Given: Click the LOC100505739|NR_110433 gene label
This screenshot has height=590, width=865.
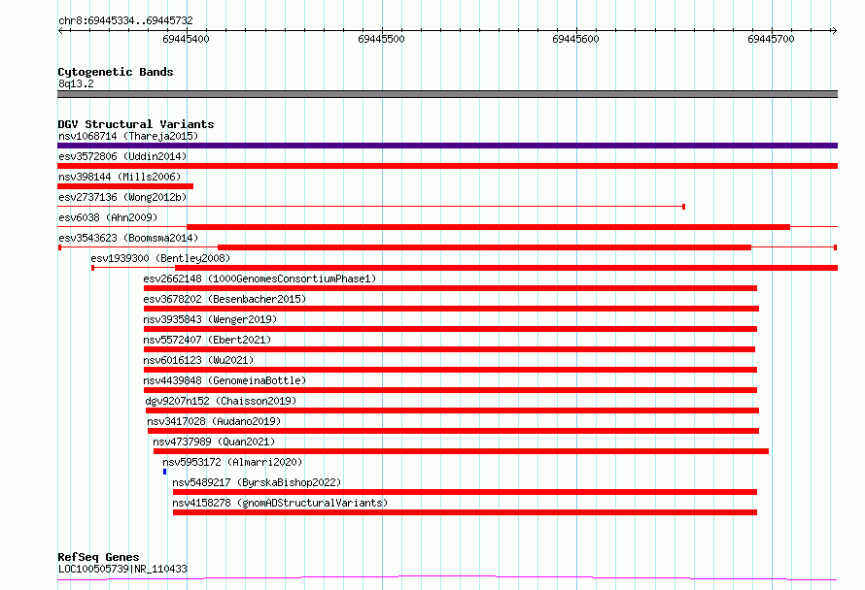Looking at the screenshot, I should [122, 569].
